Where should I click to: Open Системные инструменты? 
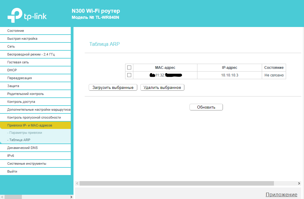(x=35, y=164)
